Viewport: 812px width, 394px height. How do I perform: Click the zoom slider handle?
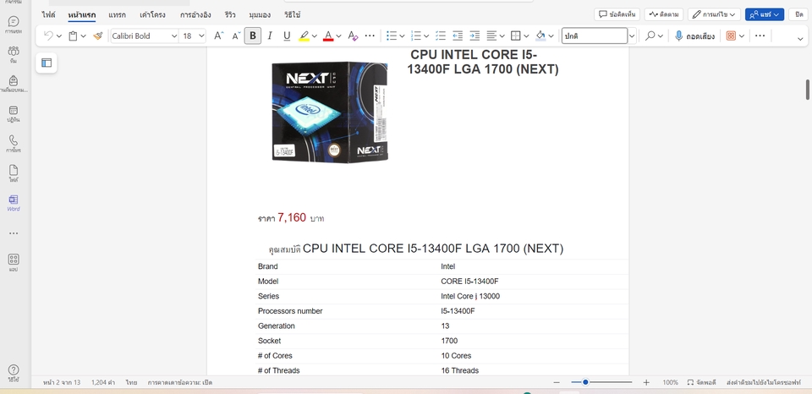pyautogui.click(x=585, y=382)
